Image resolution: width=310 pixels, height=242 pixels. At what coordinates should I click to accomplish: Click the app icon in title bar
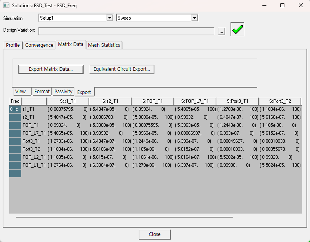point(6,6)
